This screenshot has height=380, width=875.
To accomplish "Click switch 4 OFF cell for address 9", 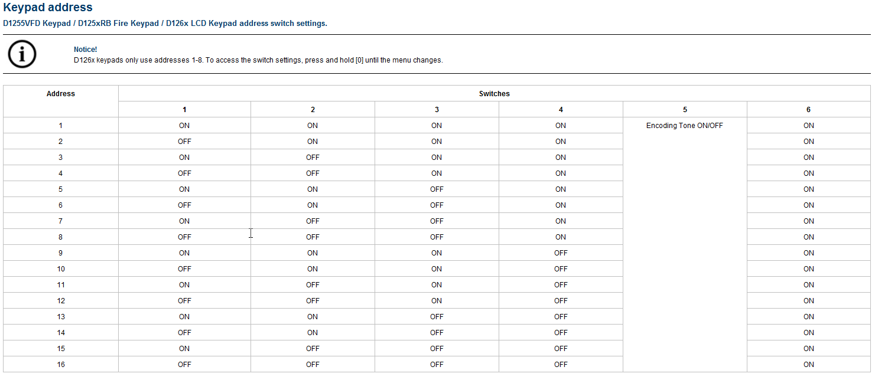I will tap(561, 253).
